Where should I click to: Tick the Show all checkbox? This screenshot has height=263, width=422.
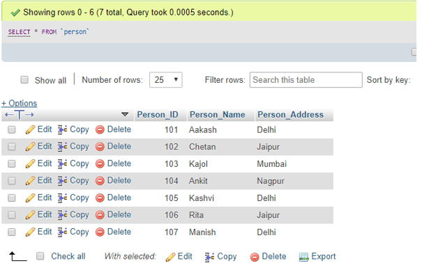click(24, 80)
